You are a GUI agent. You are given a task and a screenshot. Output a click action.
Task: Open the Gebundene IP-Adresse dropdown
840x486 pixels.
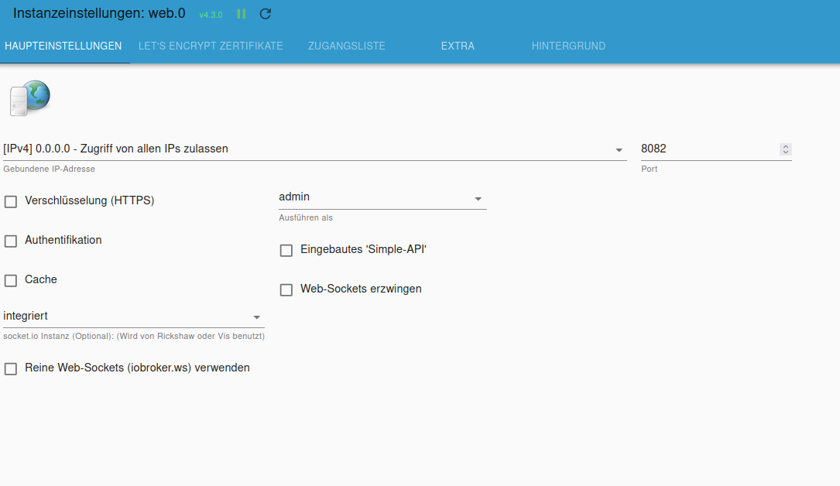click(314, 149)
